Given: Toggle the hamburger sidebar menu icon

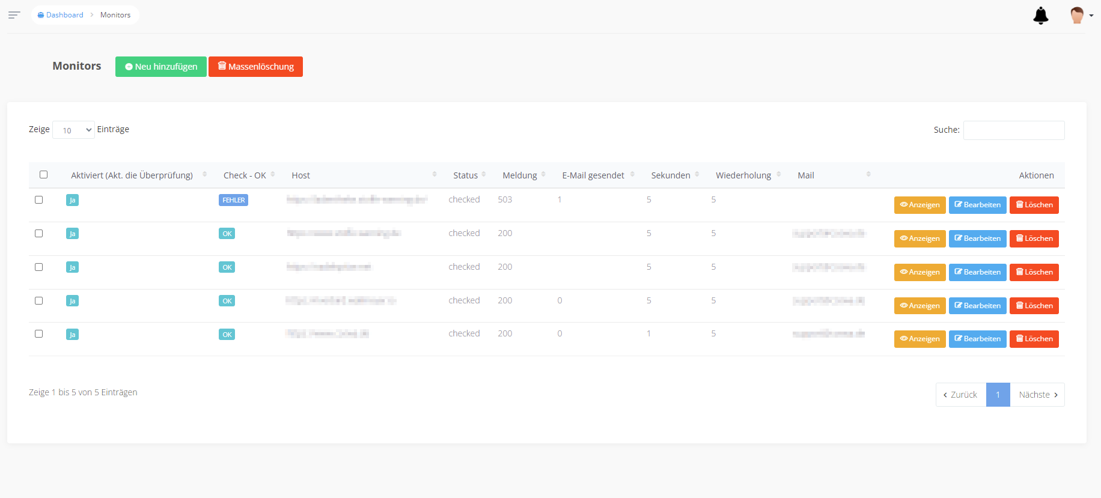Looking at the screenshot, I should tap(14, 15).
